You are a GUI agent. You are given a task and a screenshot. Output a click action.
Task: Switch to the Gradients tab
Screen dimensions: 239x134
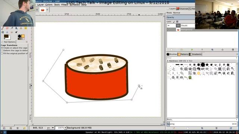tap(195, 54)
